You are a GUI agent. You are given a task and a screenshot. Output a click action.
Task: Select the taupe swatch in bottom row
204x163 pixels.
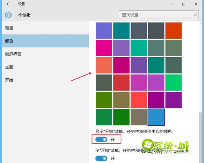pos(139,117)
